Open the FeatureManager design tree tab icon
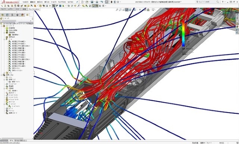This screenshot has height=144, width=239. tap(2, 15)
